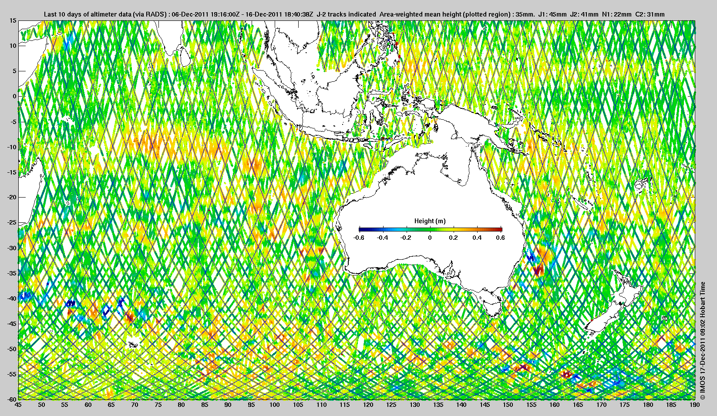
Task: Click longitude axis label 190
Action: [694, 405]
